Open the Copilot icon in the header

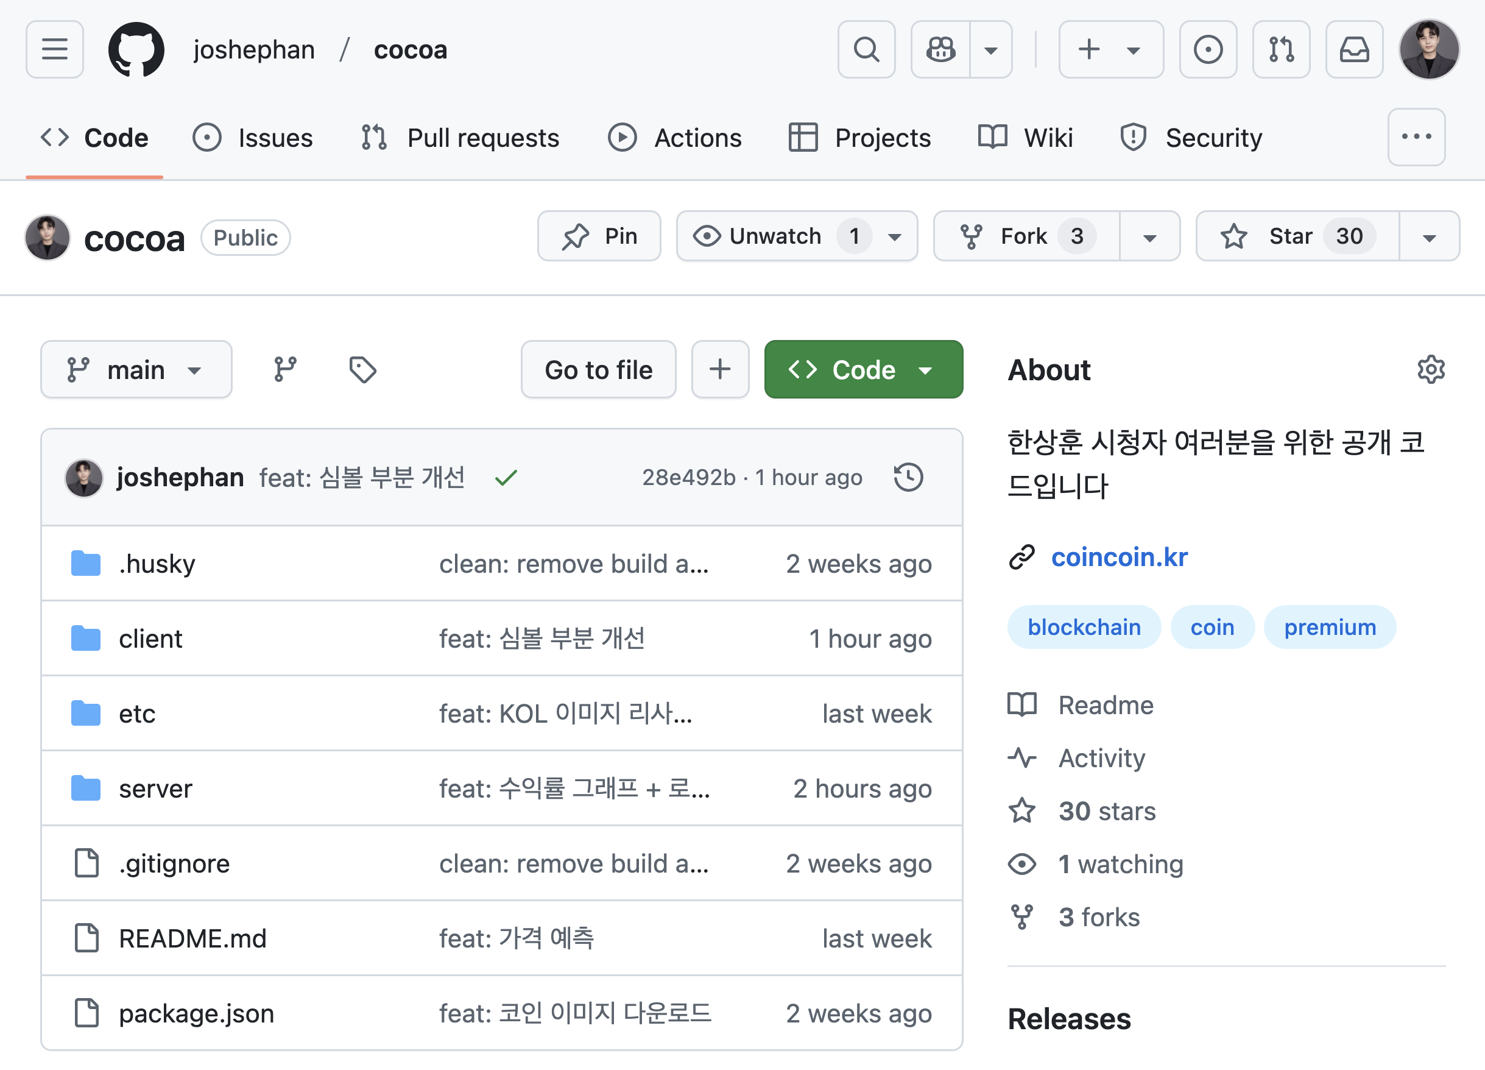coord(940,49)
